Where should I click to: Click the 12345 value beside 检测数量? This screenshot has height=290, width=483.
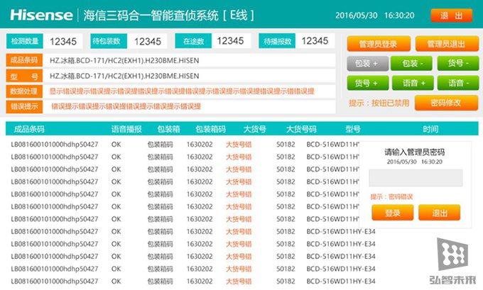pyautogui.click(x=63, y=41)
